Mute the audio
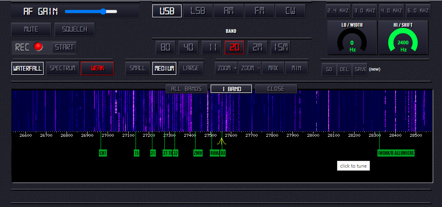The width and height of the screenshot is (442, 207). tap(31, 29)
